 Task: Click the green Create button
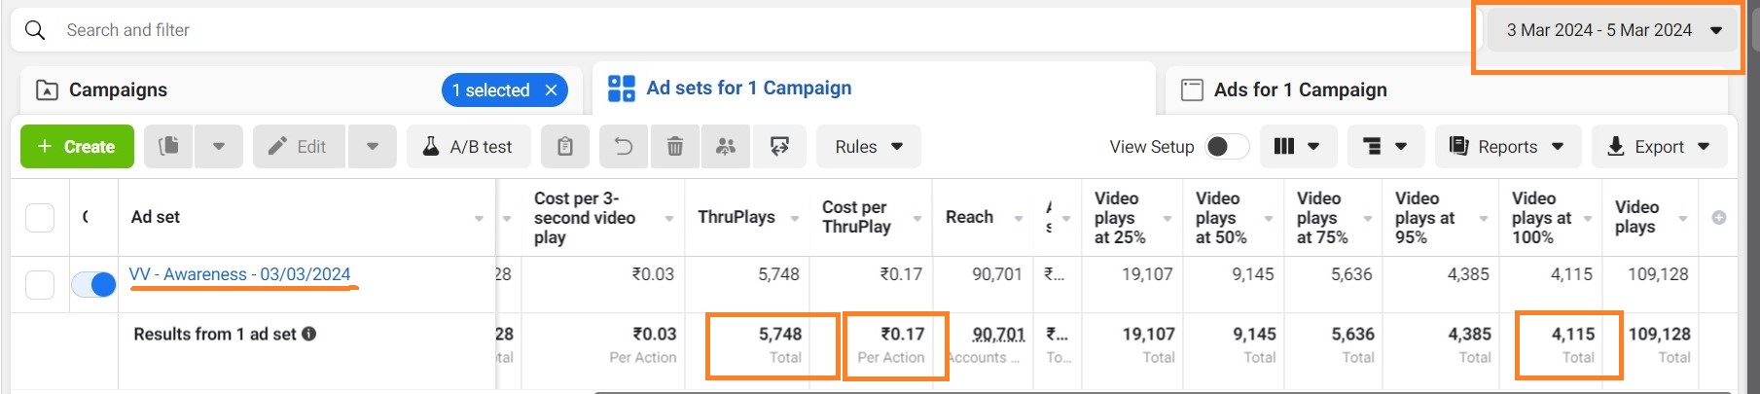pos(78,147)
